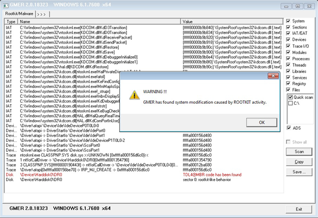
Task: Close the warning dialog with the red X
Action: (x=273, y=76)
